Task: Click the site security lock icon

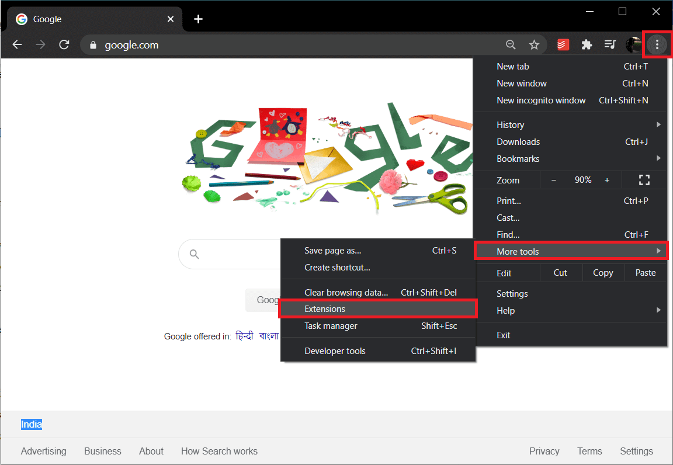Action: (x=93, y=44)
